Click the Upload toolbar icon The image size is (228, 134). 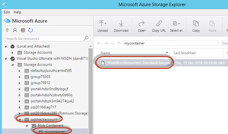101,23
